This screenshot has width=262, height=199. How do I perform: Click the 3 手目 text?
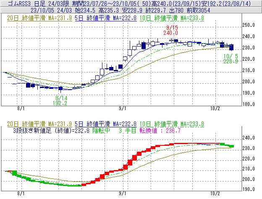tap(128, 130)
